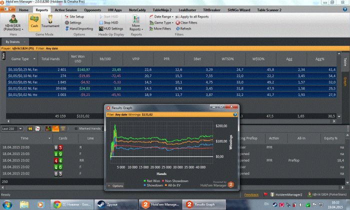The image size is (350, 210).
Task: Open HUD Settings
Action: 111,29
